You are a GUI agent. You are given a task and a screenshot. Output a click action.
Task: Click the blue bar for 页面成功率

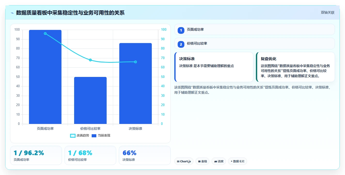tap(45, 77)
